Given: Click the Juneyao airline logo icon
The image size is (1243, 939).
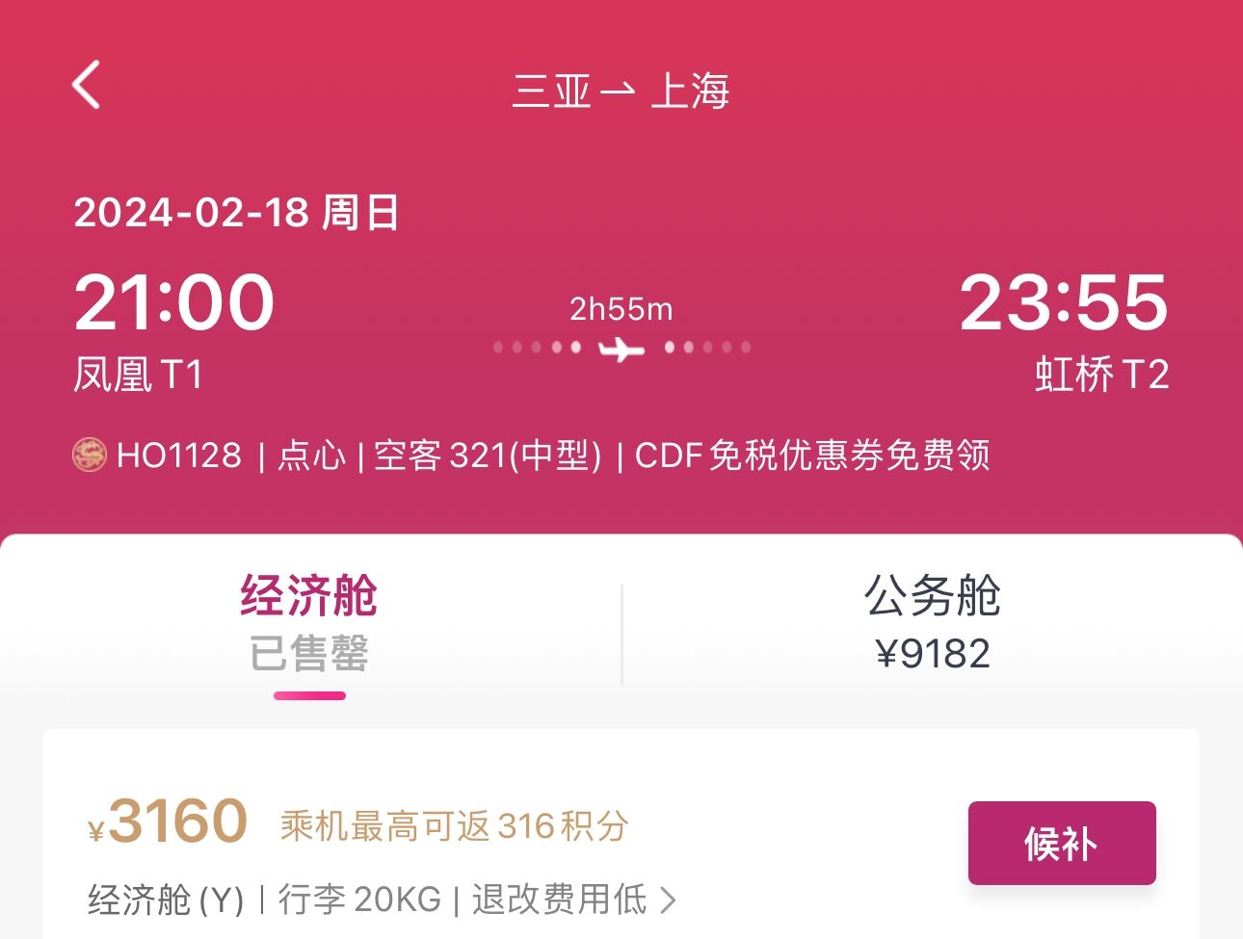Looking at the screenshot, I should [x=90, y=455].
